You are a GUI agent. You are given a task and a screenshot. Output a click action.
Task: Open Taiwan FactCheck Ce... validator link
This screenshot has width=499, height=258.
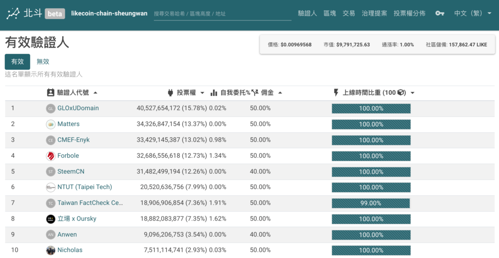tap(90, 203)
